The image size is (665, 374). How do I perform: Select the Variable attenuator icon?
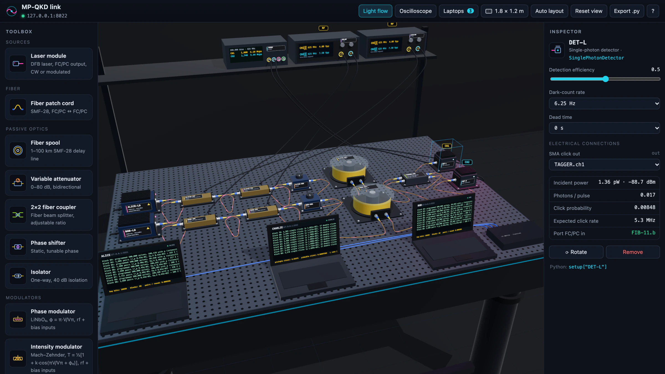[18, 183]
